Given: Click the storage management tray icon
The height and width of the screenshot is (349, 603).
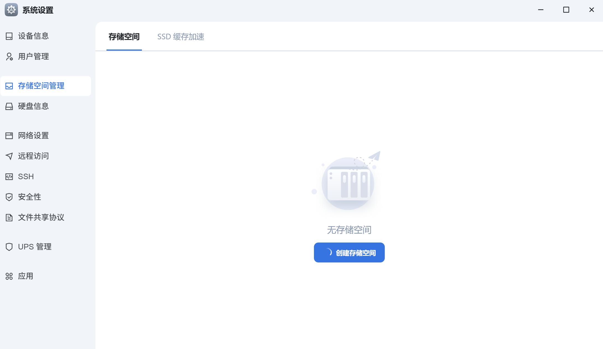Looking at the screenshot, I should [9, 86].
